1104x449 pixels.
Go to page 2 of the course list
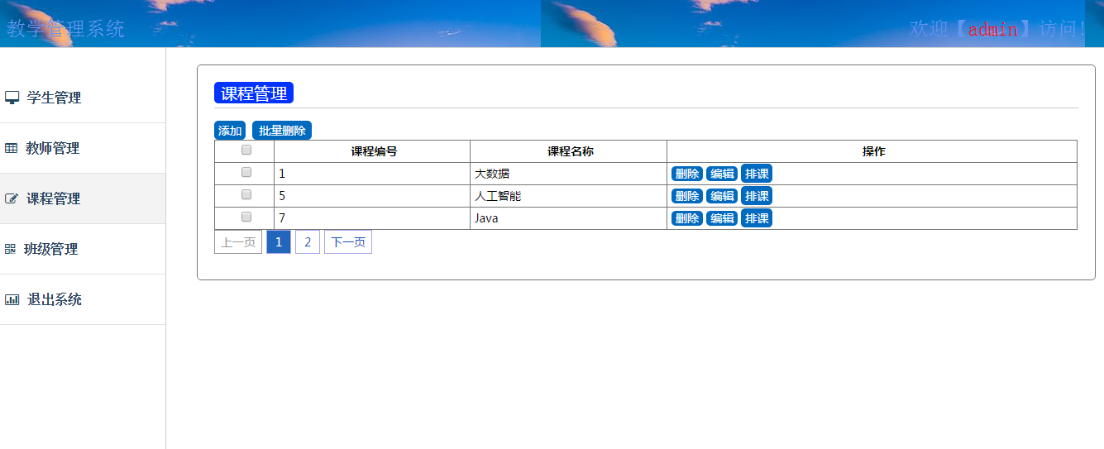(308, 242)
